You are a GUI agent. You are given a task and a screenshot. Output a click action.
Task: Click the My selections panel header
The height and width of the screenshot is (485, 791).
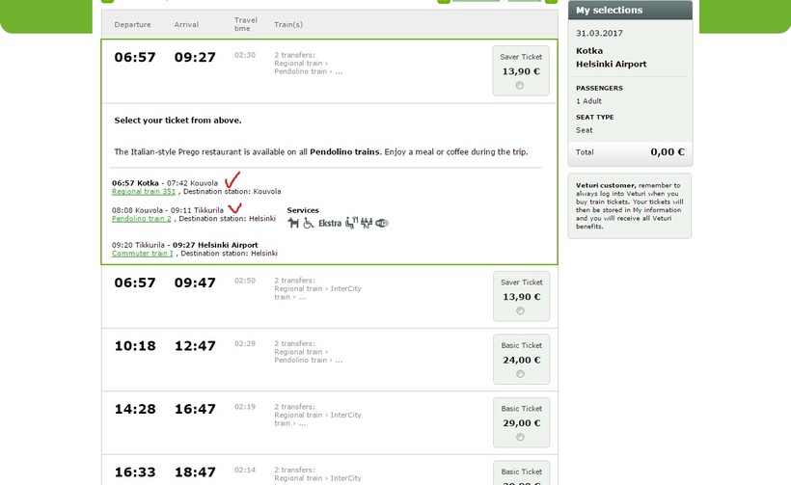point(630,11)
